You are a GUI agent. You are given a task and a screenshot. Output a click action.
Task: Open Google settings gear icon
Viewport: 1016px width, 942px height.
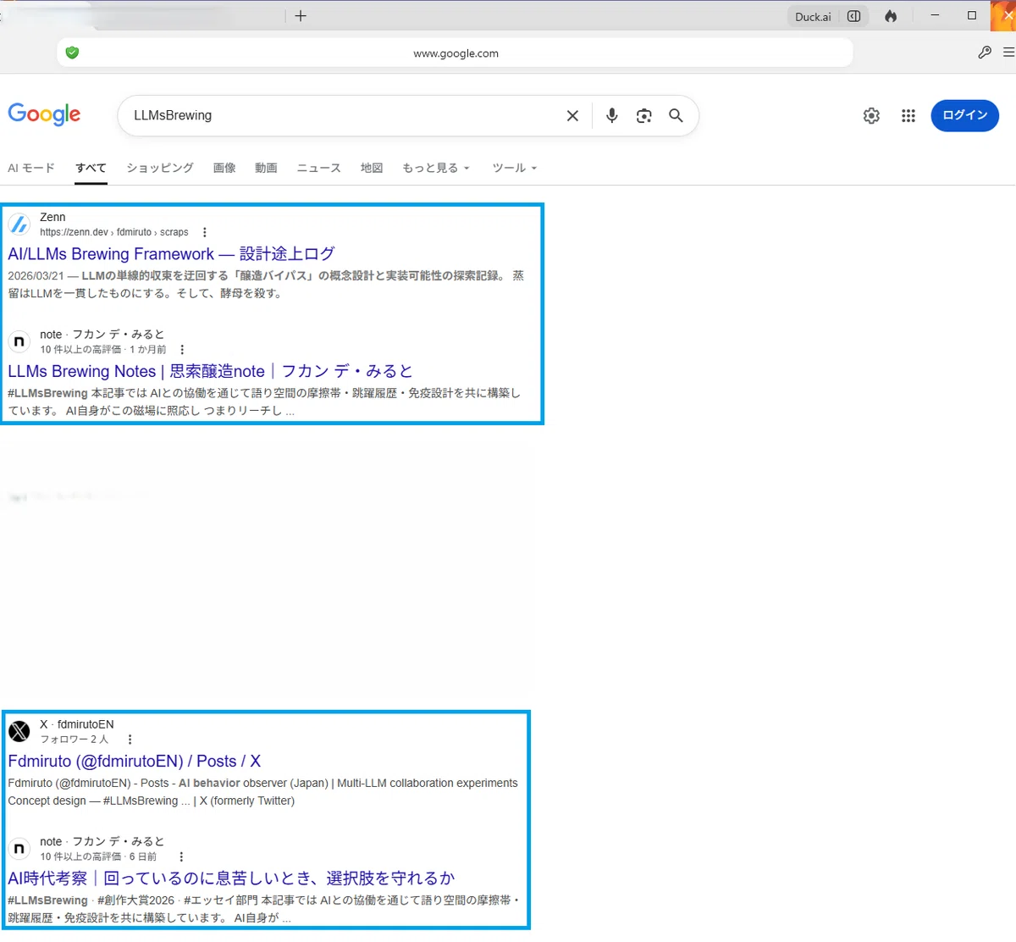tap(871, 116)
